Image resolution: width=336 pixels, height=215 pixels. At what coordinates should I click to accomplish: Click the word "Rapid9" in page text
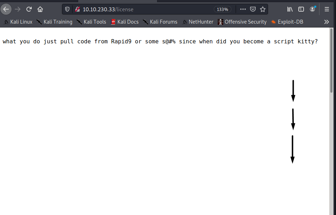(x=121, y=41)
